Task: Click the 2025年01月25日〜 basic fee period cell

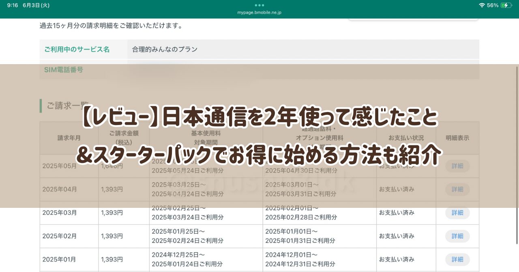Action: point(206,236)
